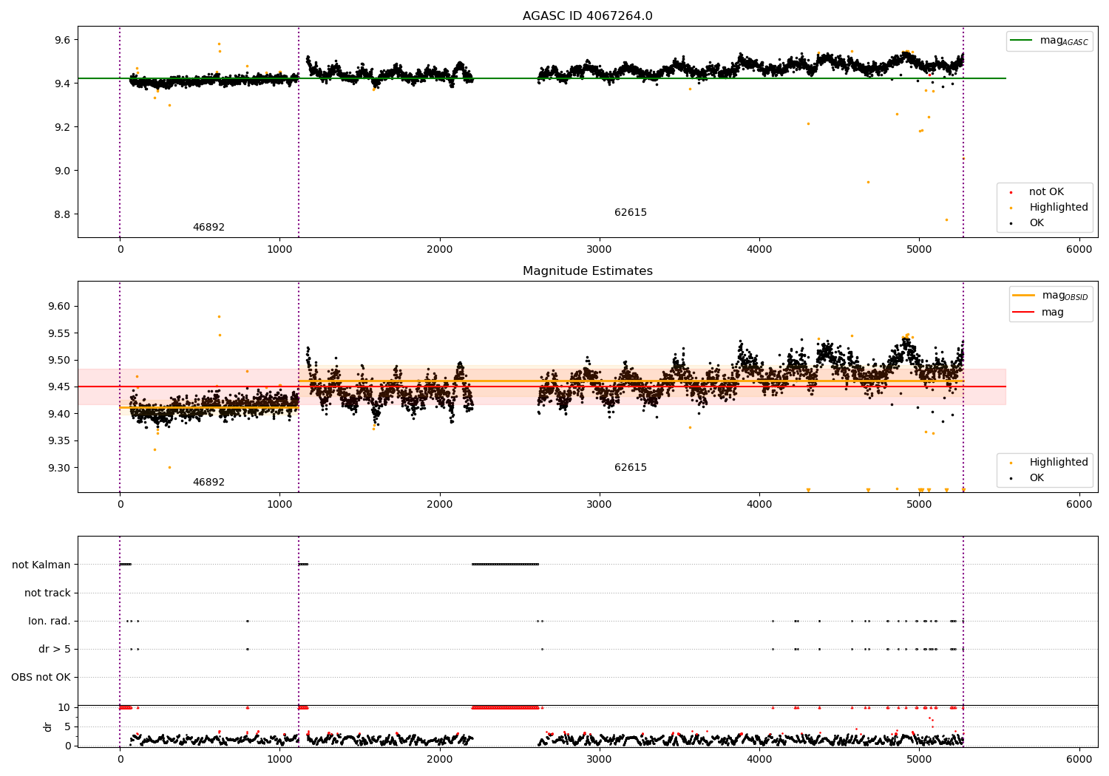Click the '2000' x-tick under Magnitude Estimates plot
The height and width of the screenshot is (776, 1109).
440,505
